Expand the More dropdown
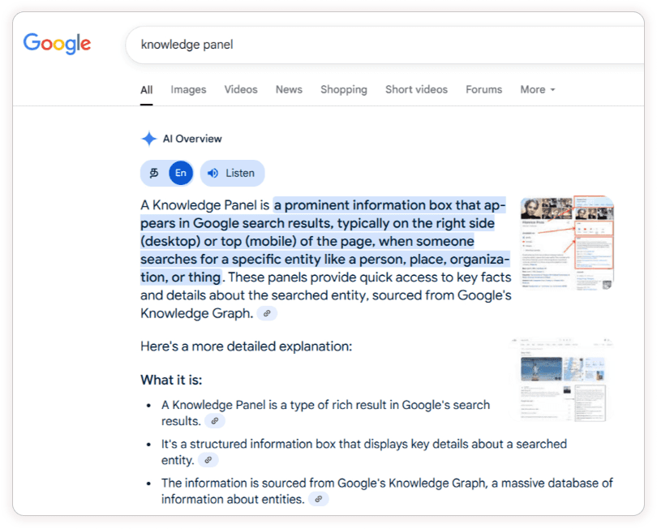Screen dimensions: 657x529 pos(538,90)
